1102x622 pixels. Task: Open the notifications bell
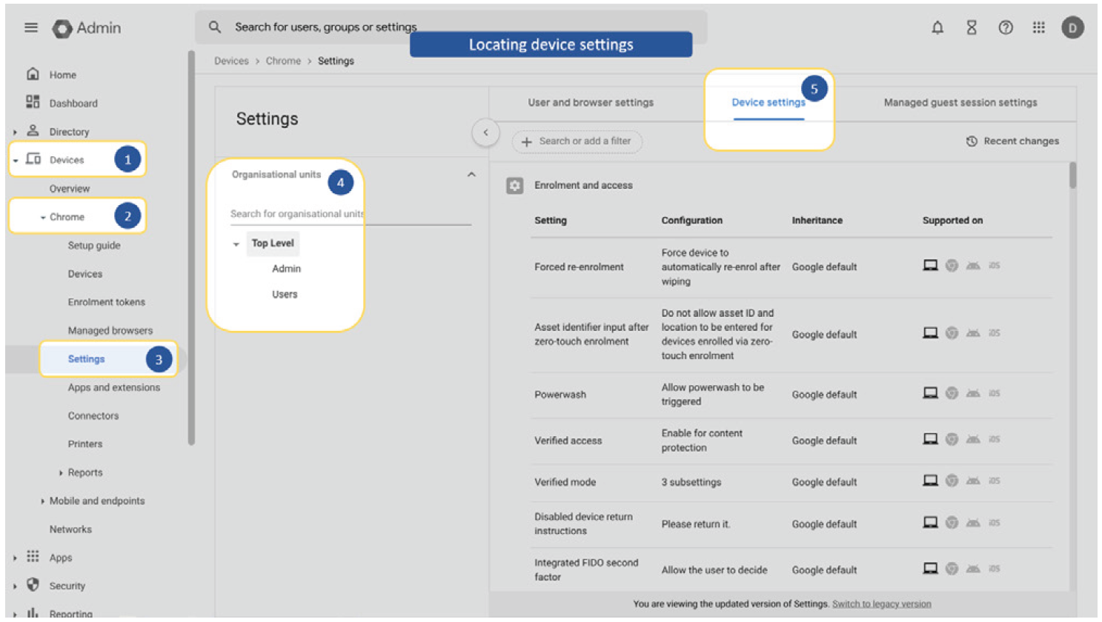[937, 27]
